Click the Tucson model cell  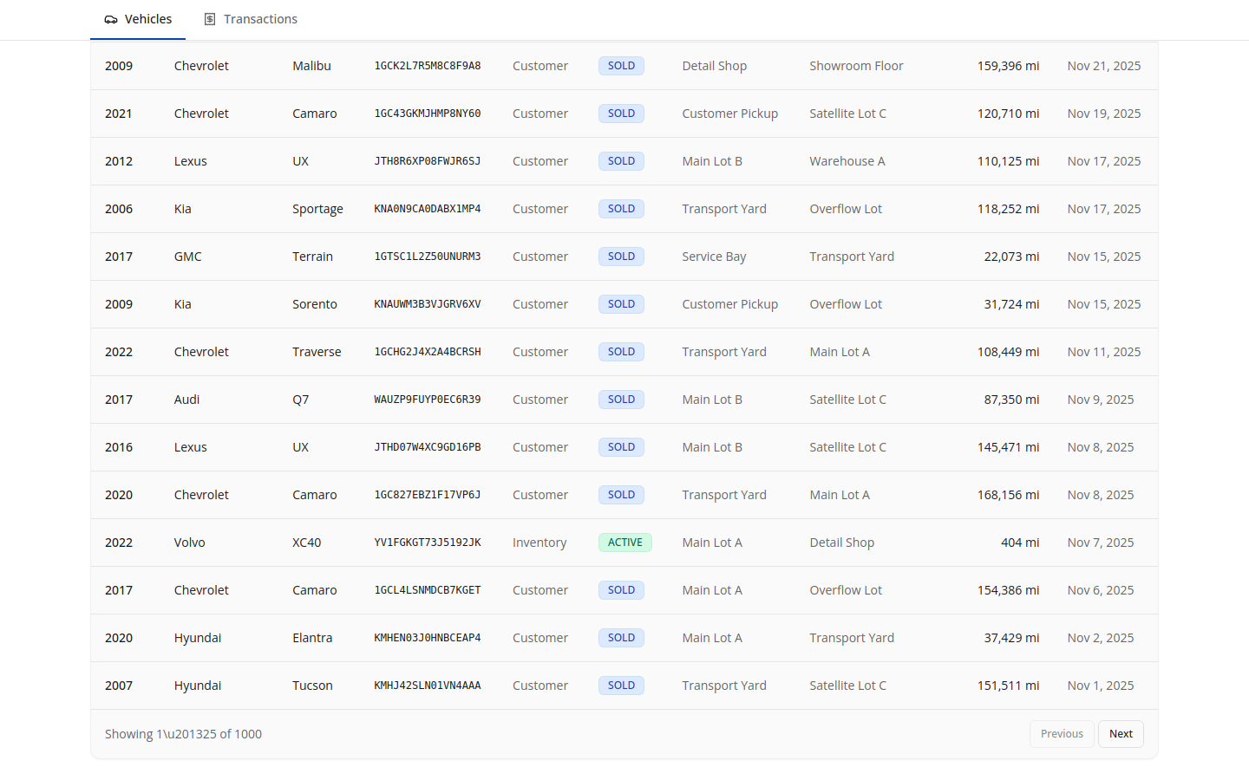[312, 686]
